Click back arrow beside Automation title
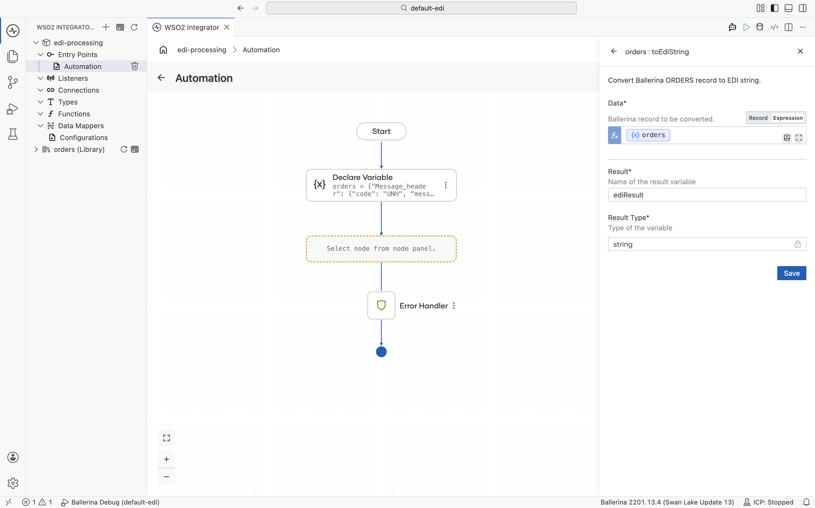This screenshot has height=508, width=815. [161, 78]
